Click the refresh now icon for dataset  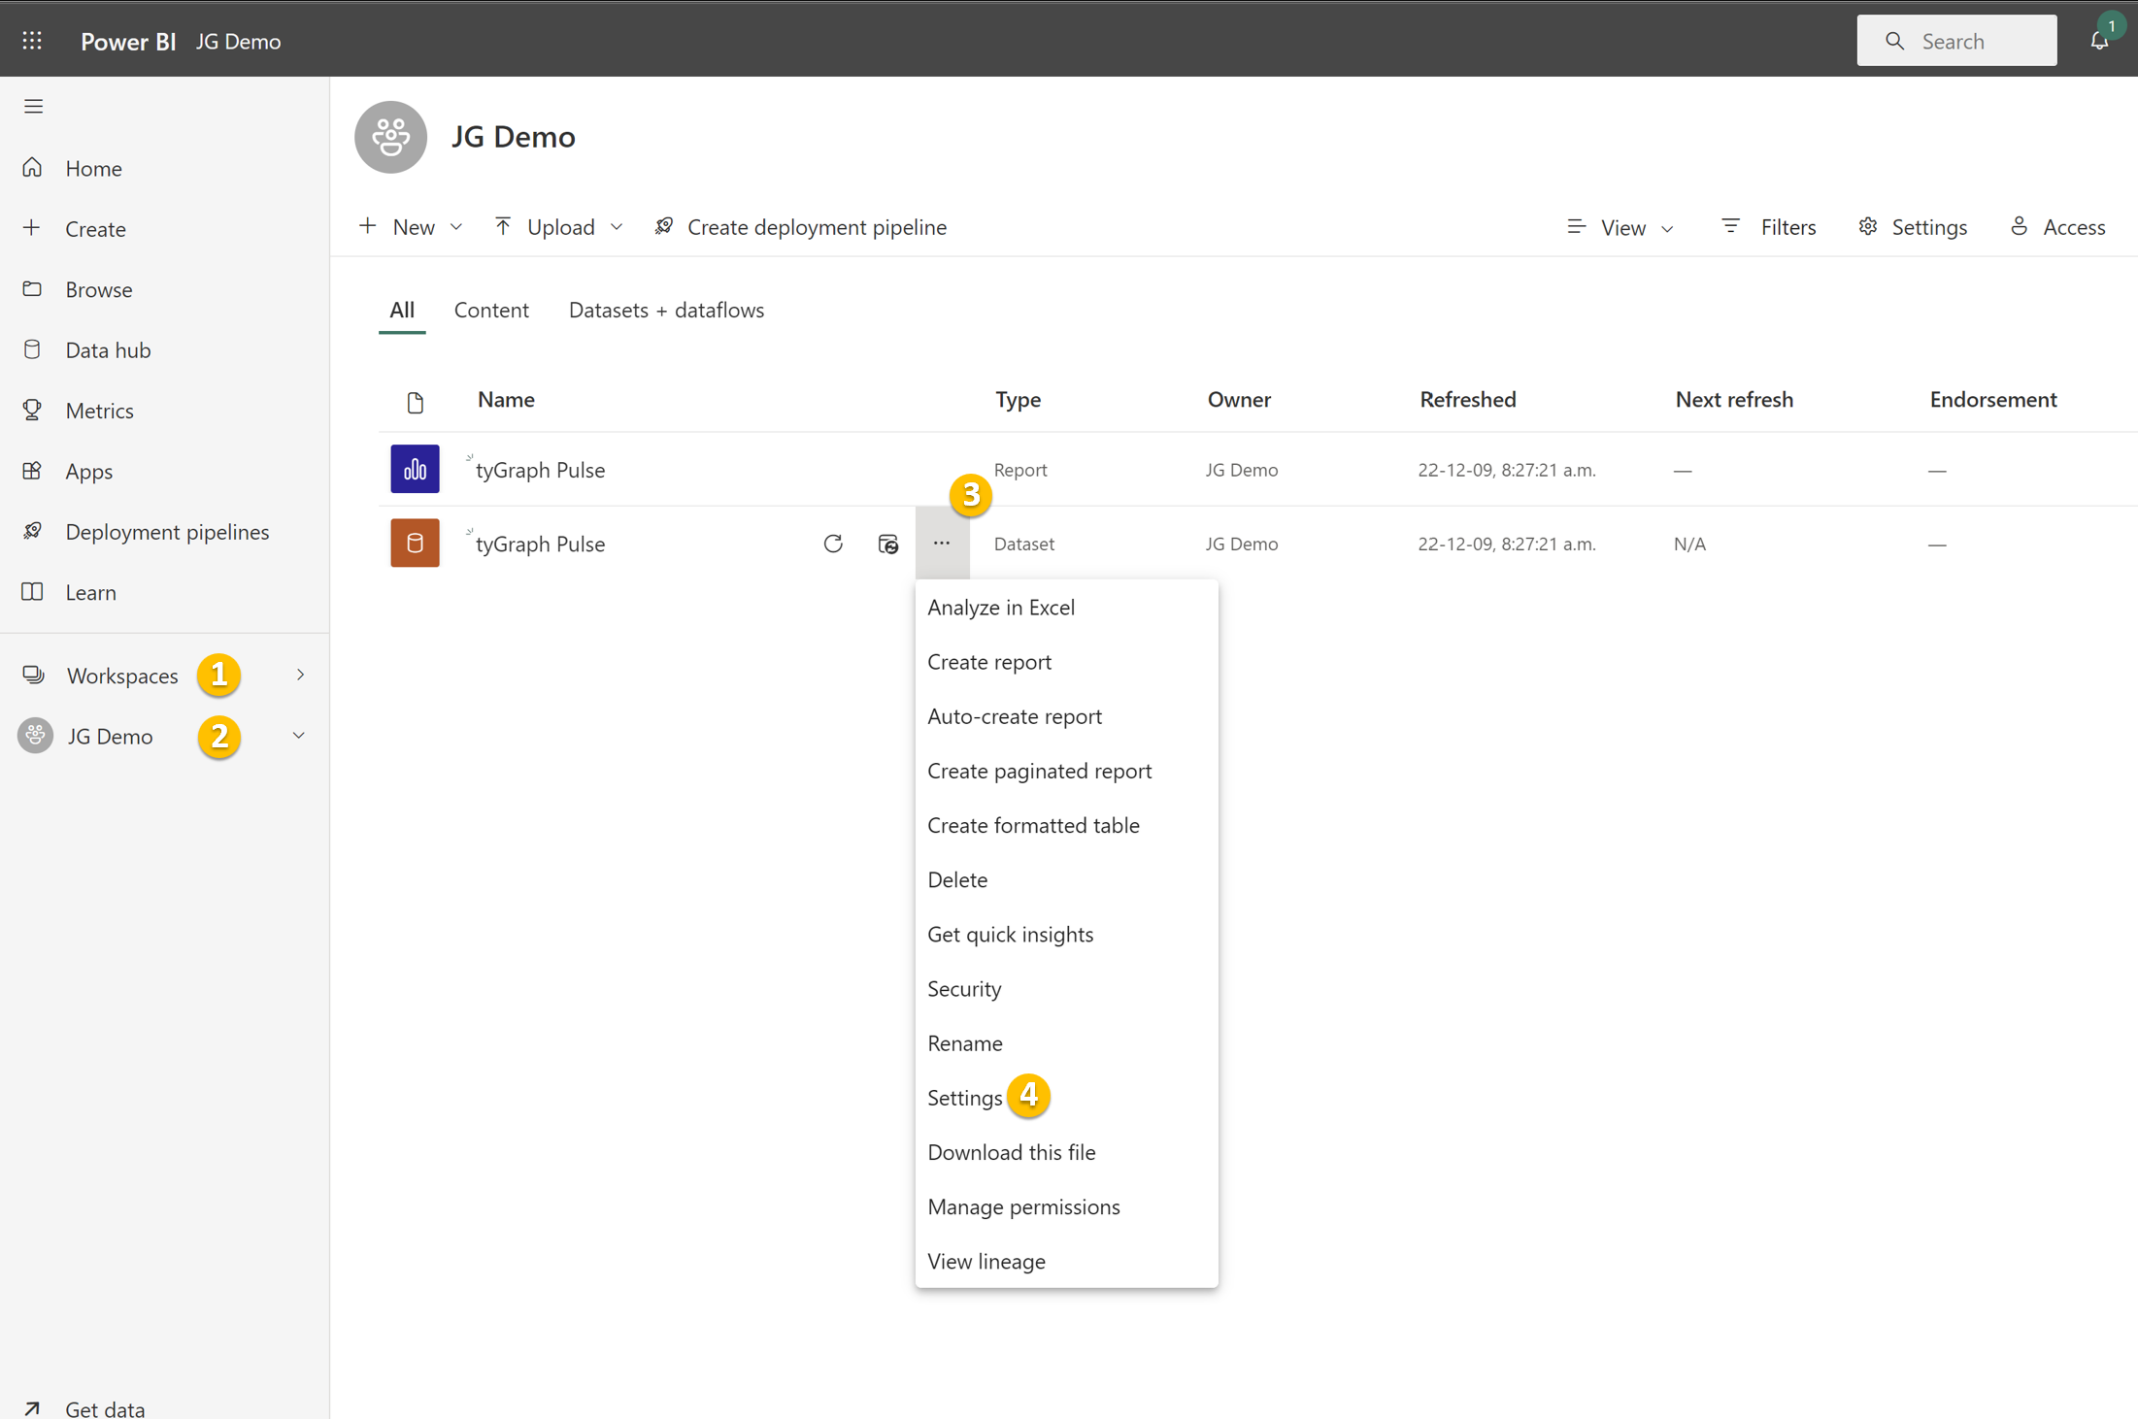click(x=832, y=544)
